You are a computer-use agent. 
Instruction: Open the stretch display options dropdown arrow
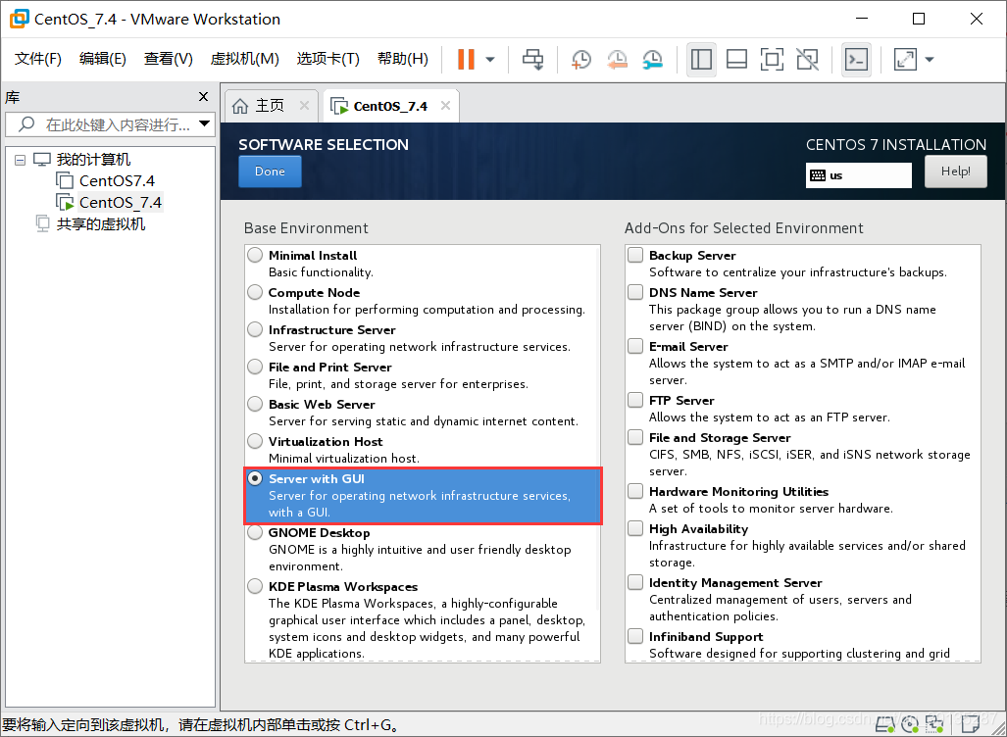click(x=930, y=60)
